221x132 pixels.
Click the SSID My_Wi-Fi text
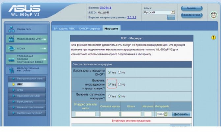[x=99, y=12]
